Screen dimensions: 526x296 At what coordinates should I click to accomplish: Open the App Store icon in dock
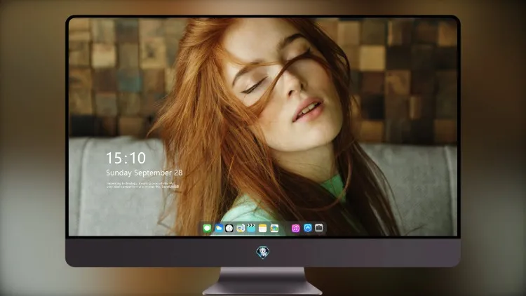(x=308, y=228)
